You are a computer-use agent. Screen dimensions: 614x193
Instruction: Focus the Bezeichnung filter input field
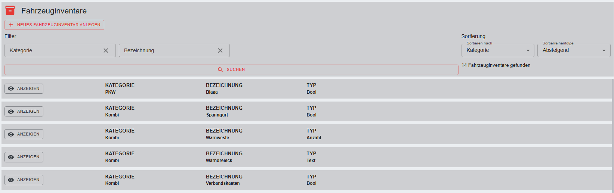(168, 50)
